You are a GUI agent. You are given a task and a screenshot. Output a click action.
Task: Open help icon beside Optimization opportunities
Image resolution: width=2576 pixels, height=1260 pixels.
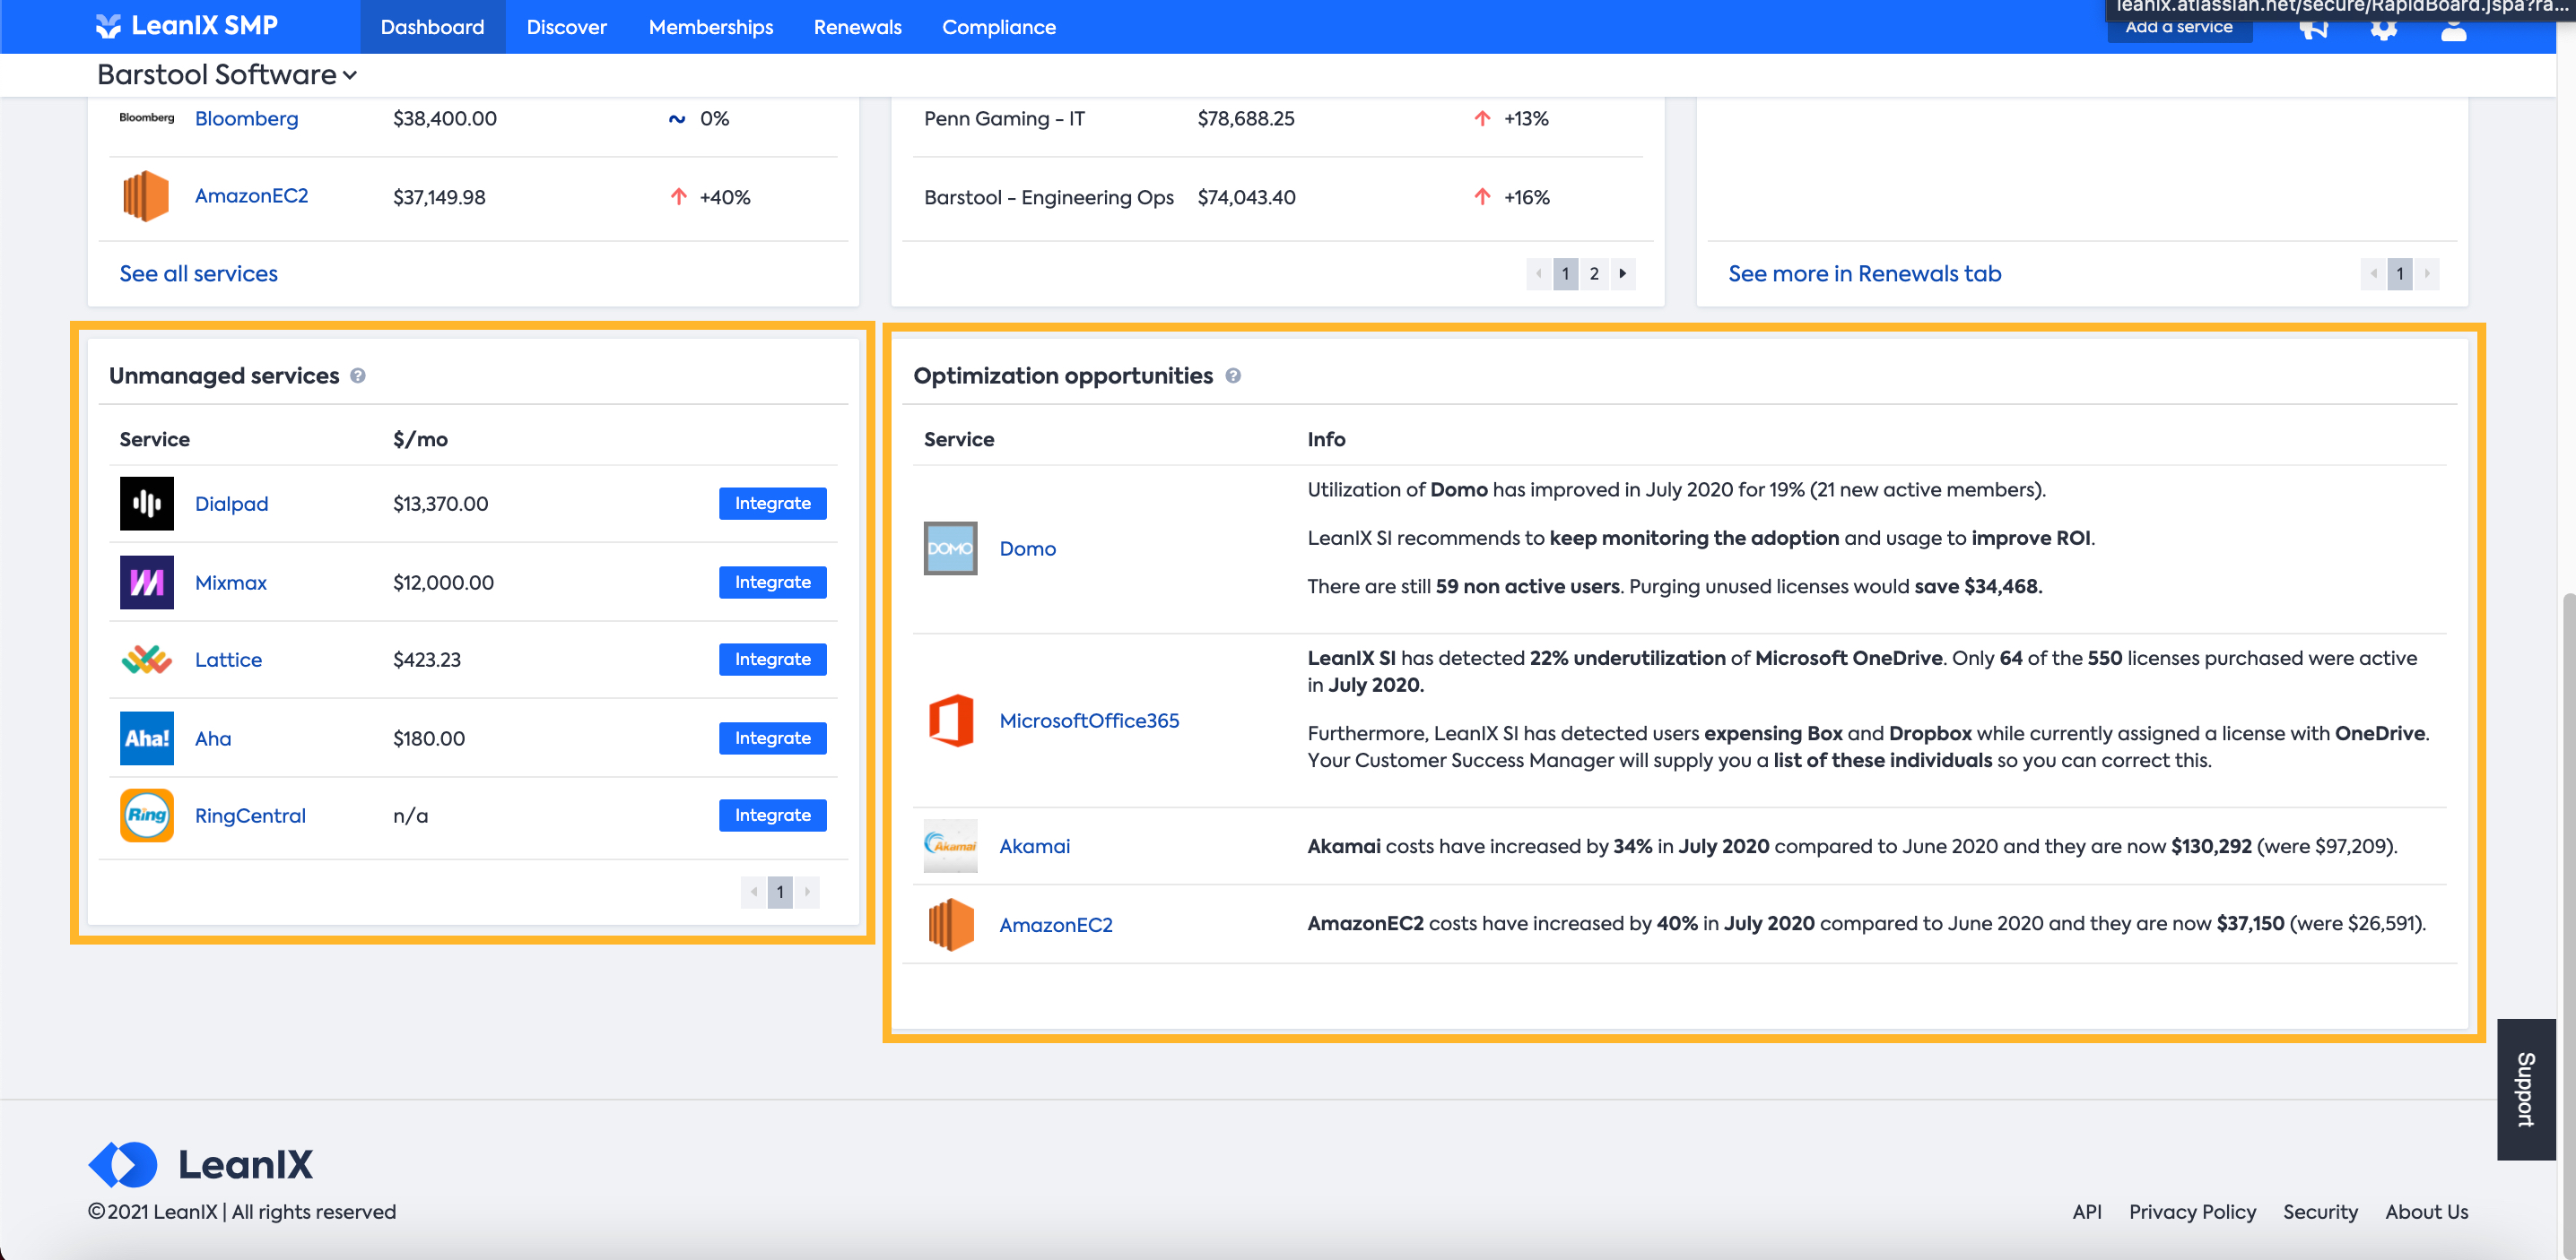click(1232, 375)
